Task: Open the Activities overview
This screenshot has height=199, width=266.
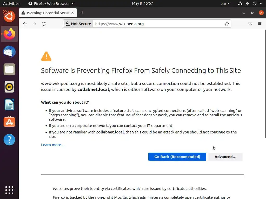Action: tap(11, 4)
